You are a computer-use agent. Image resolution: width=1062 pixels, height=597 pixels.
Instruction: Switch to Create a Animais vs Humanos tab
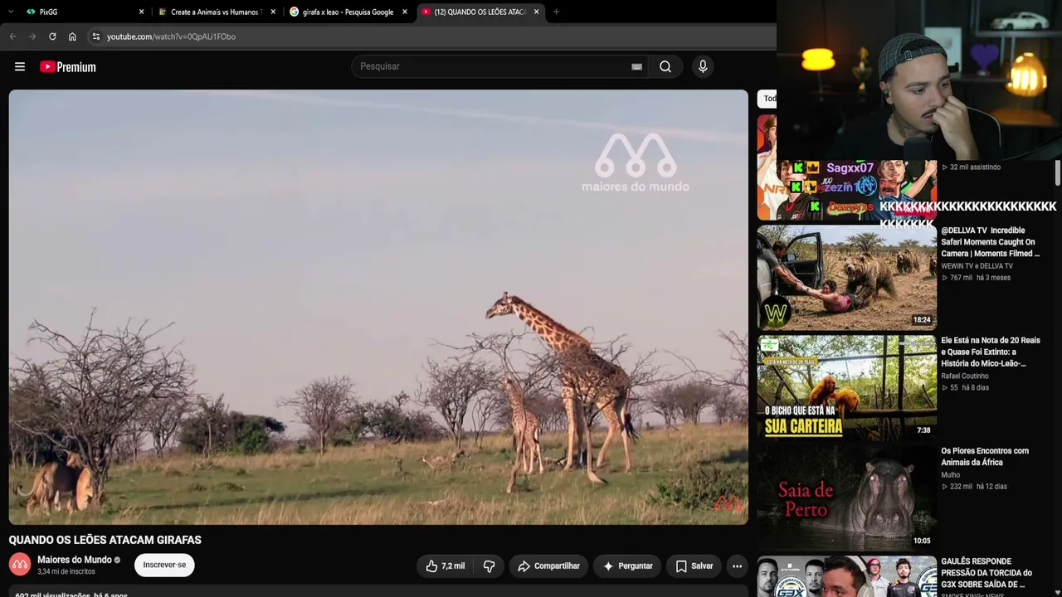point(215,12)
